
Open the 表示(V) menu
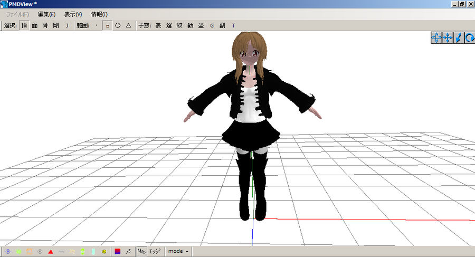(x=73, y=14)
